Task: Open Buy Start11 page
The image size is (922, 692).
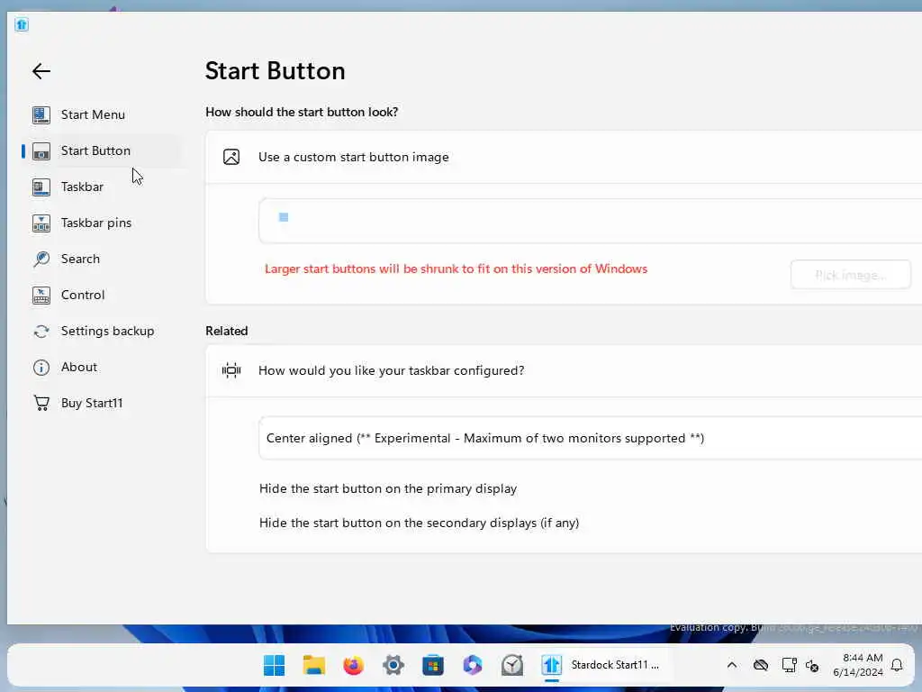Action: click(104, 403)
